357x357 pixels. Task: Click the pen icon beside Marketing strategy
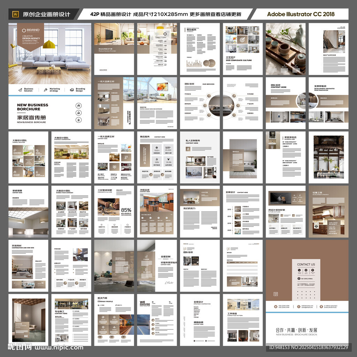(46, 90)
